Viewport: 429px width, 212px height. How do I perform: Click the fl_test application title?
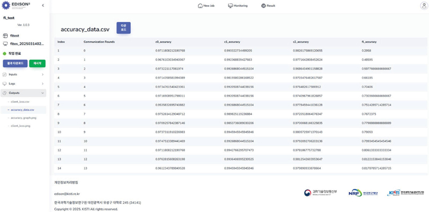[x=9, y=18]
